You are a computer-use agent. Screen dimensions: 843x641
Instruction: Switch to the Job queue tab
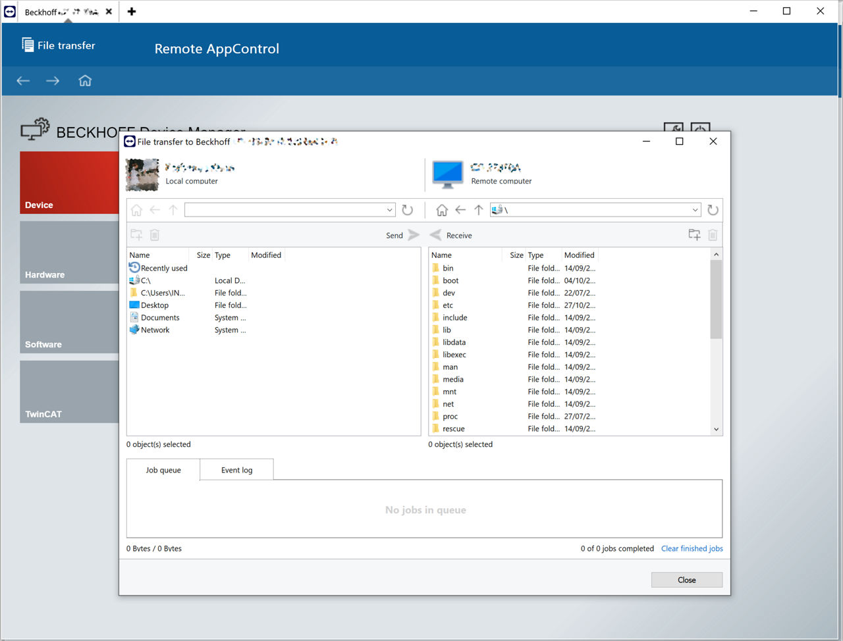pos(163,470)
